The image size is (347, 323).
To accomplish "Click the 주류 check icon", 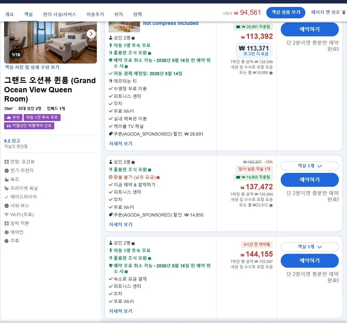I will tap(7, 241).
